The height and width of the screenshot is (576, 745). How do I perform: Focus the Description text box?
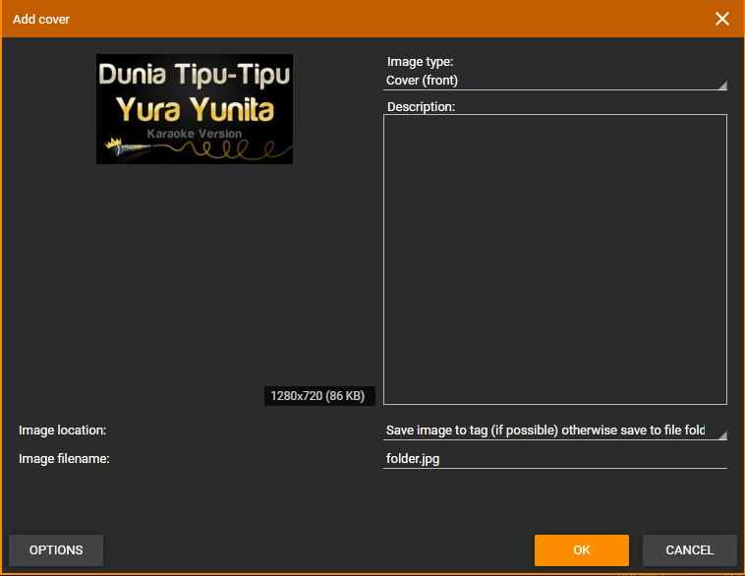554,259
